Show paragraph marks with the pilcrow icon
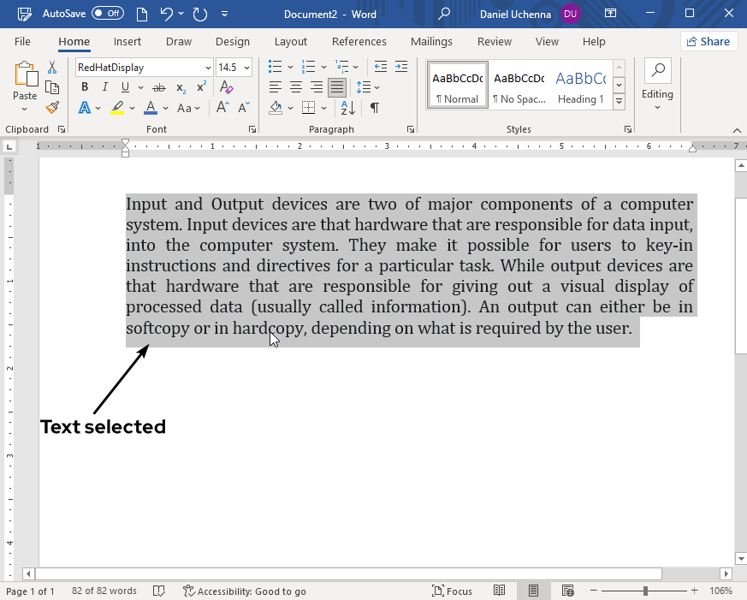Screen dimensions: 747x600 point(375,107)
